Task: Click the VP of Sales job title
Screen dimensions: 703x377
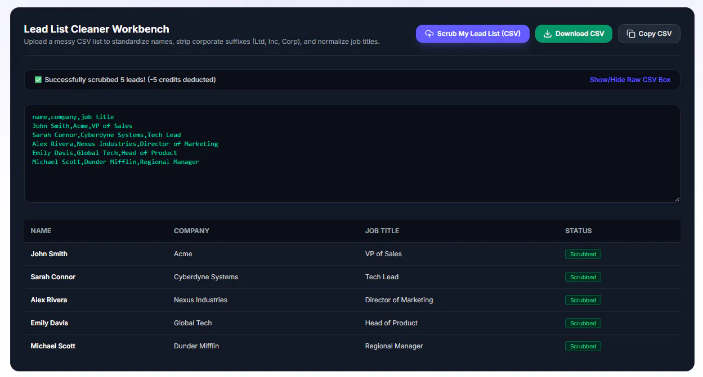Action: click(383, 254)
